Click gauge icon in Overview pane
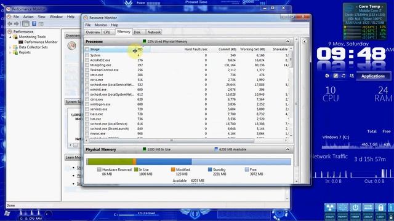 pyautogui.click(x=71, y=45)
